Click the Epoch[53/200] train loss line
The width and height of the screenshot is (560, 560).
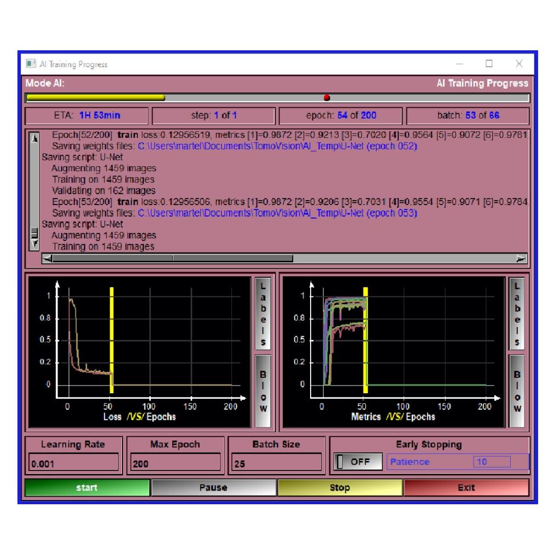point(290,202)
